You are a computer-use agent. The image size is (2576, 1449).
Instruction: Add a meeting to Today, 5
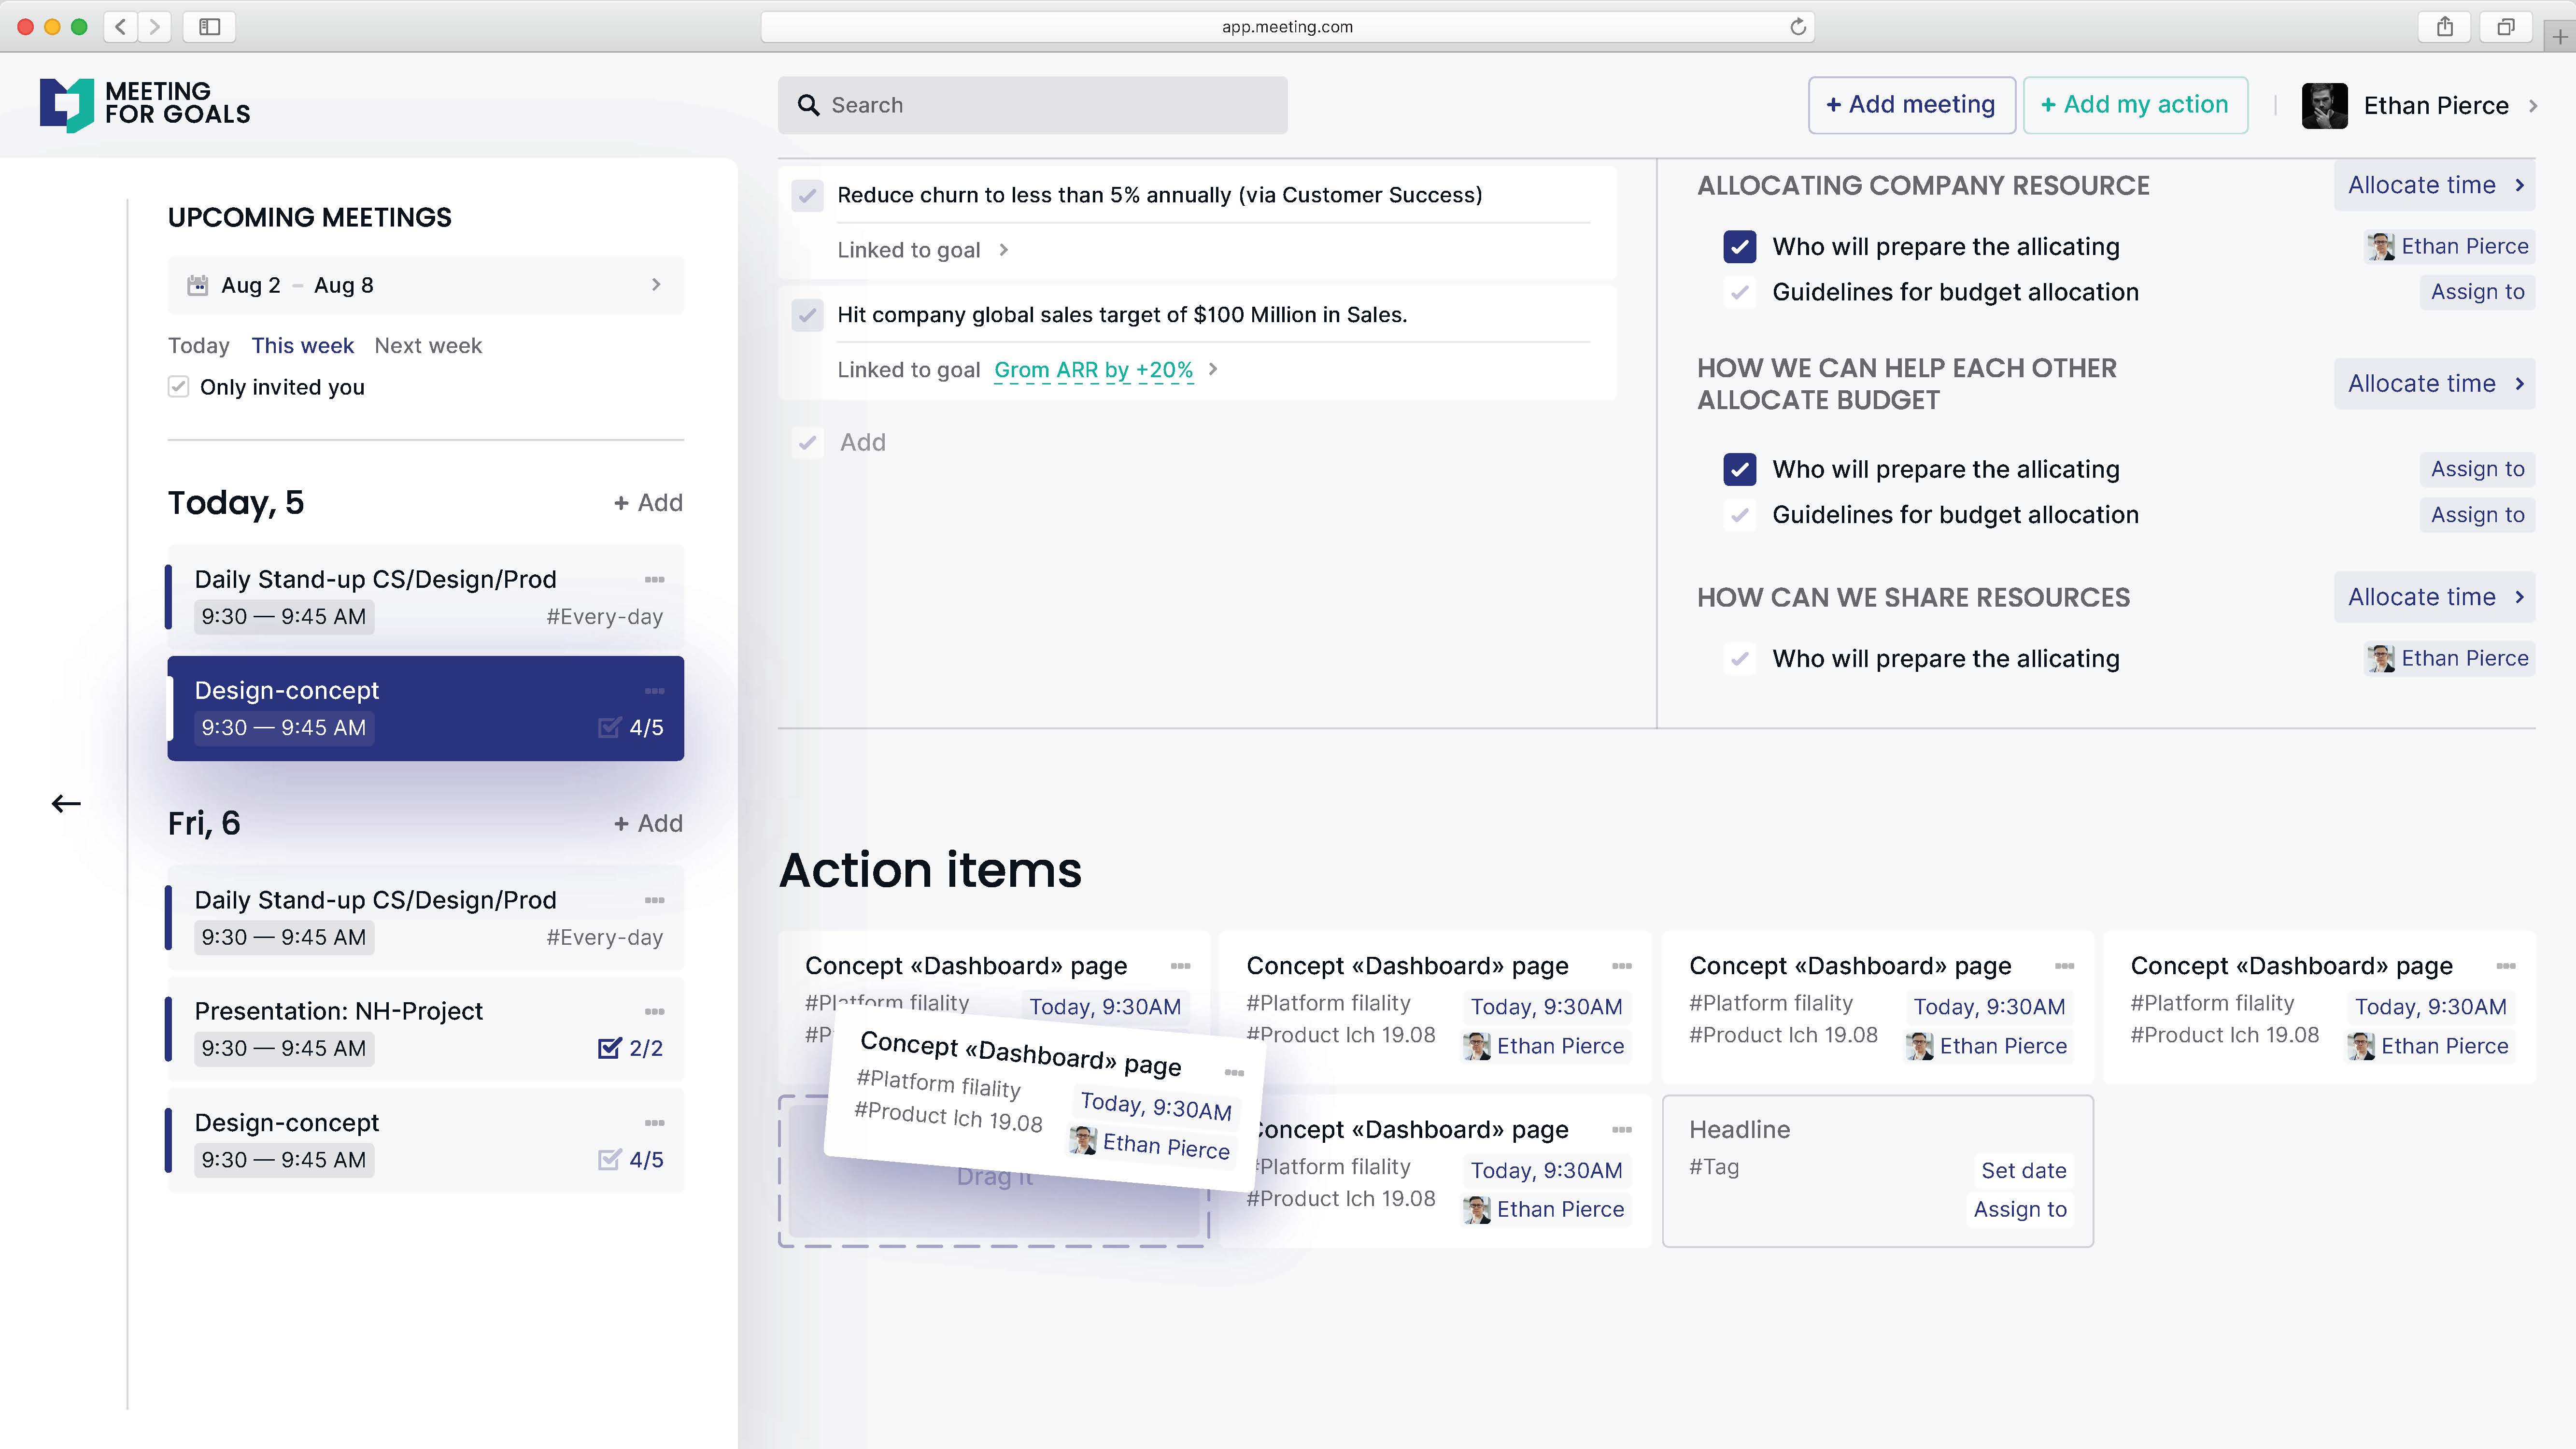point(648,502)
